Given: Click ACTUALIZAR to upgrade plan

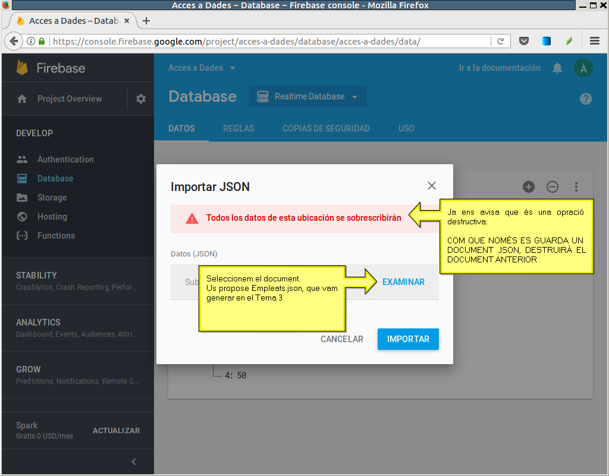Looking at the screenshot, I should click(x=116, y=431).
